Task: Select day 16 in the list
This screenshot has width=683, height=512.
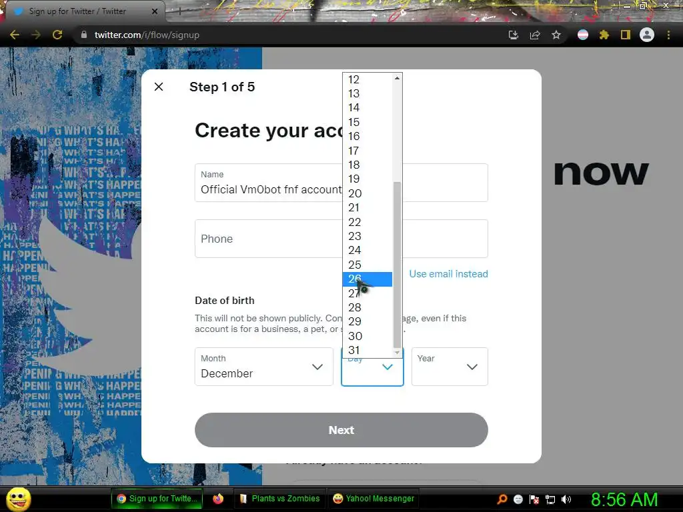Action: pyautogui.click(x=368, y=136)
